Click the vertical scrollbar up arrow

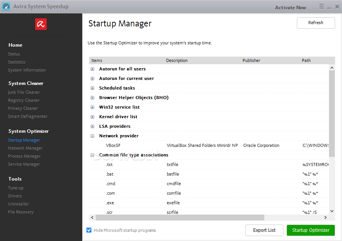332,68
